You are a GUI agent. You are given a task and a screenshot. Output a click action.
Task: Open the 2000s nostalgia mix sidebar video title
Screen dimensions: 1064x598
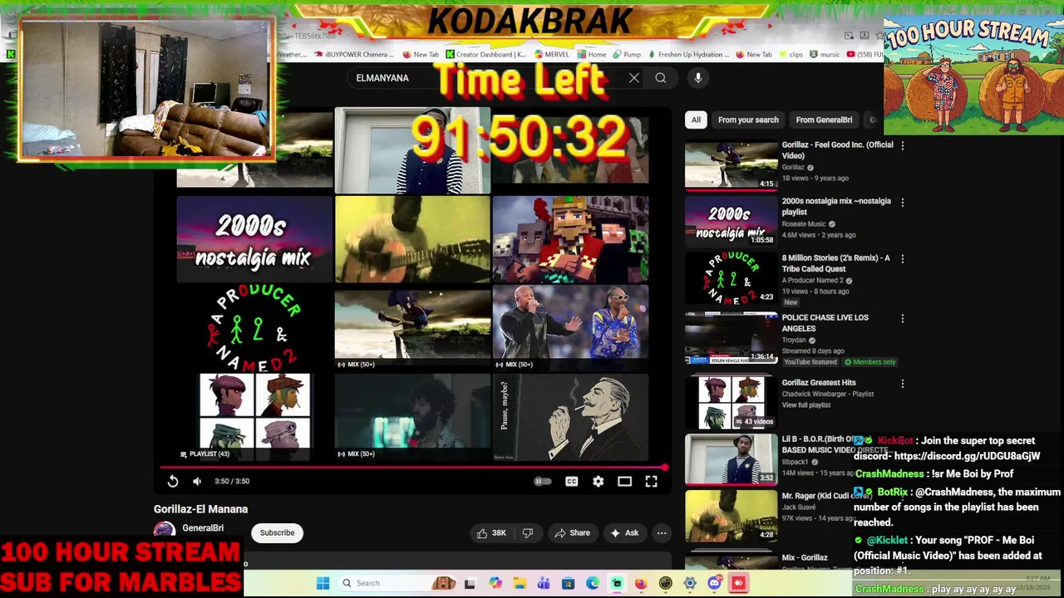tap(836, 206)
